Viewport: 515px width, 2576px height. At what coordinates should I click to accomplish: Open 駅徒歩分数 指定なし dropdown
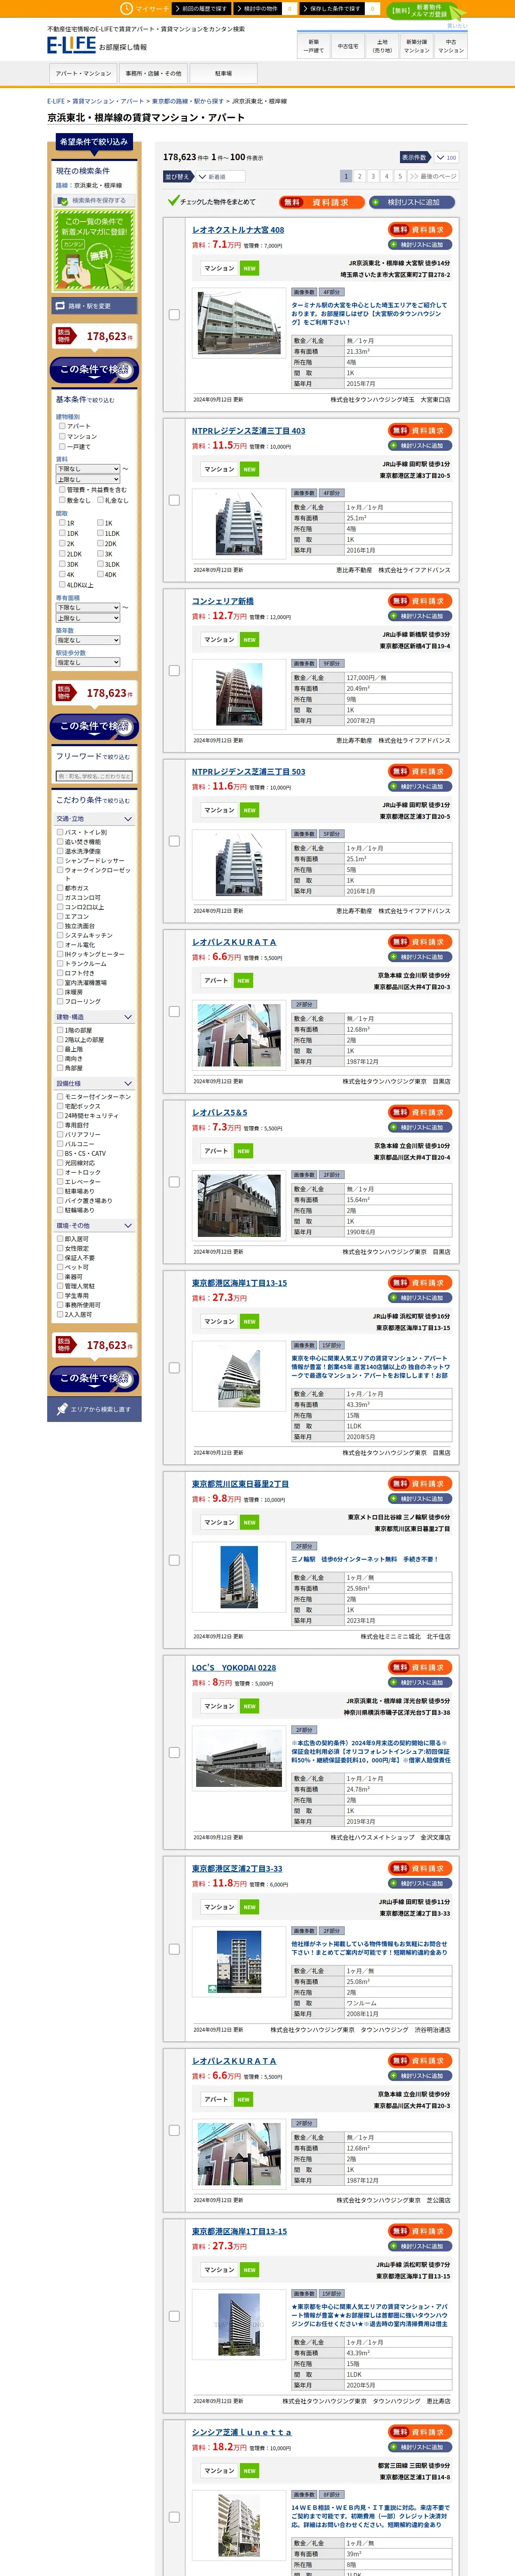tap(88, 662)
